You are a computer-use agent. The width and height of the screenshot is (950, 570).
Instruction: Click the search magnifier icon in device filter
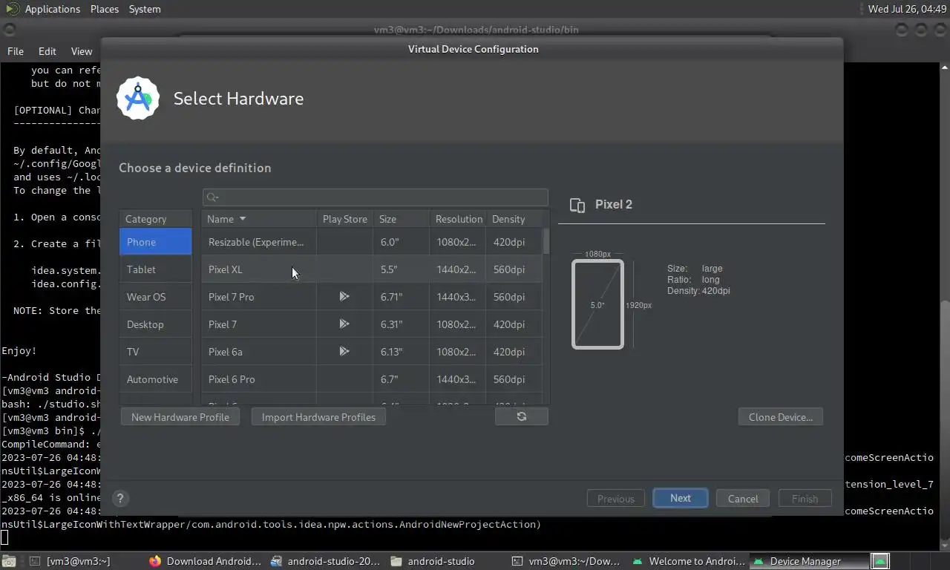pos(212,197)
